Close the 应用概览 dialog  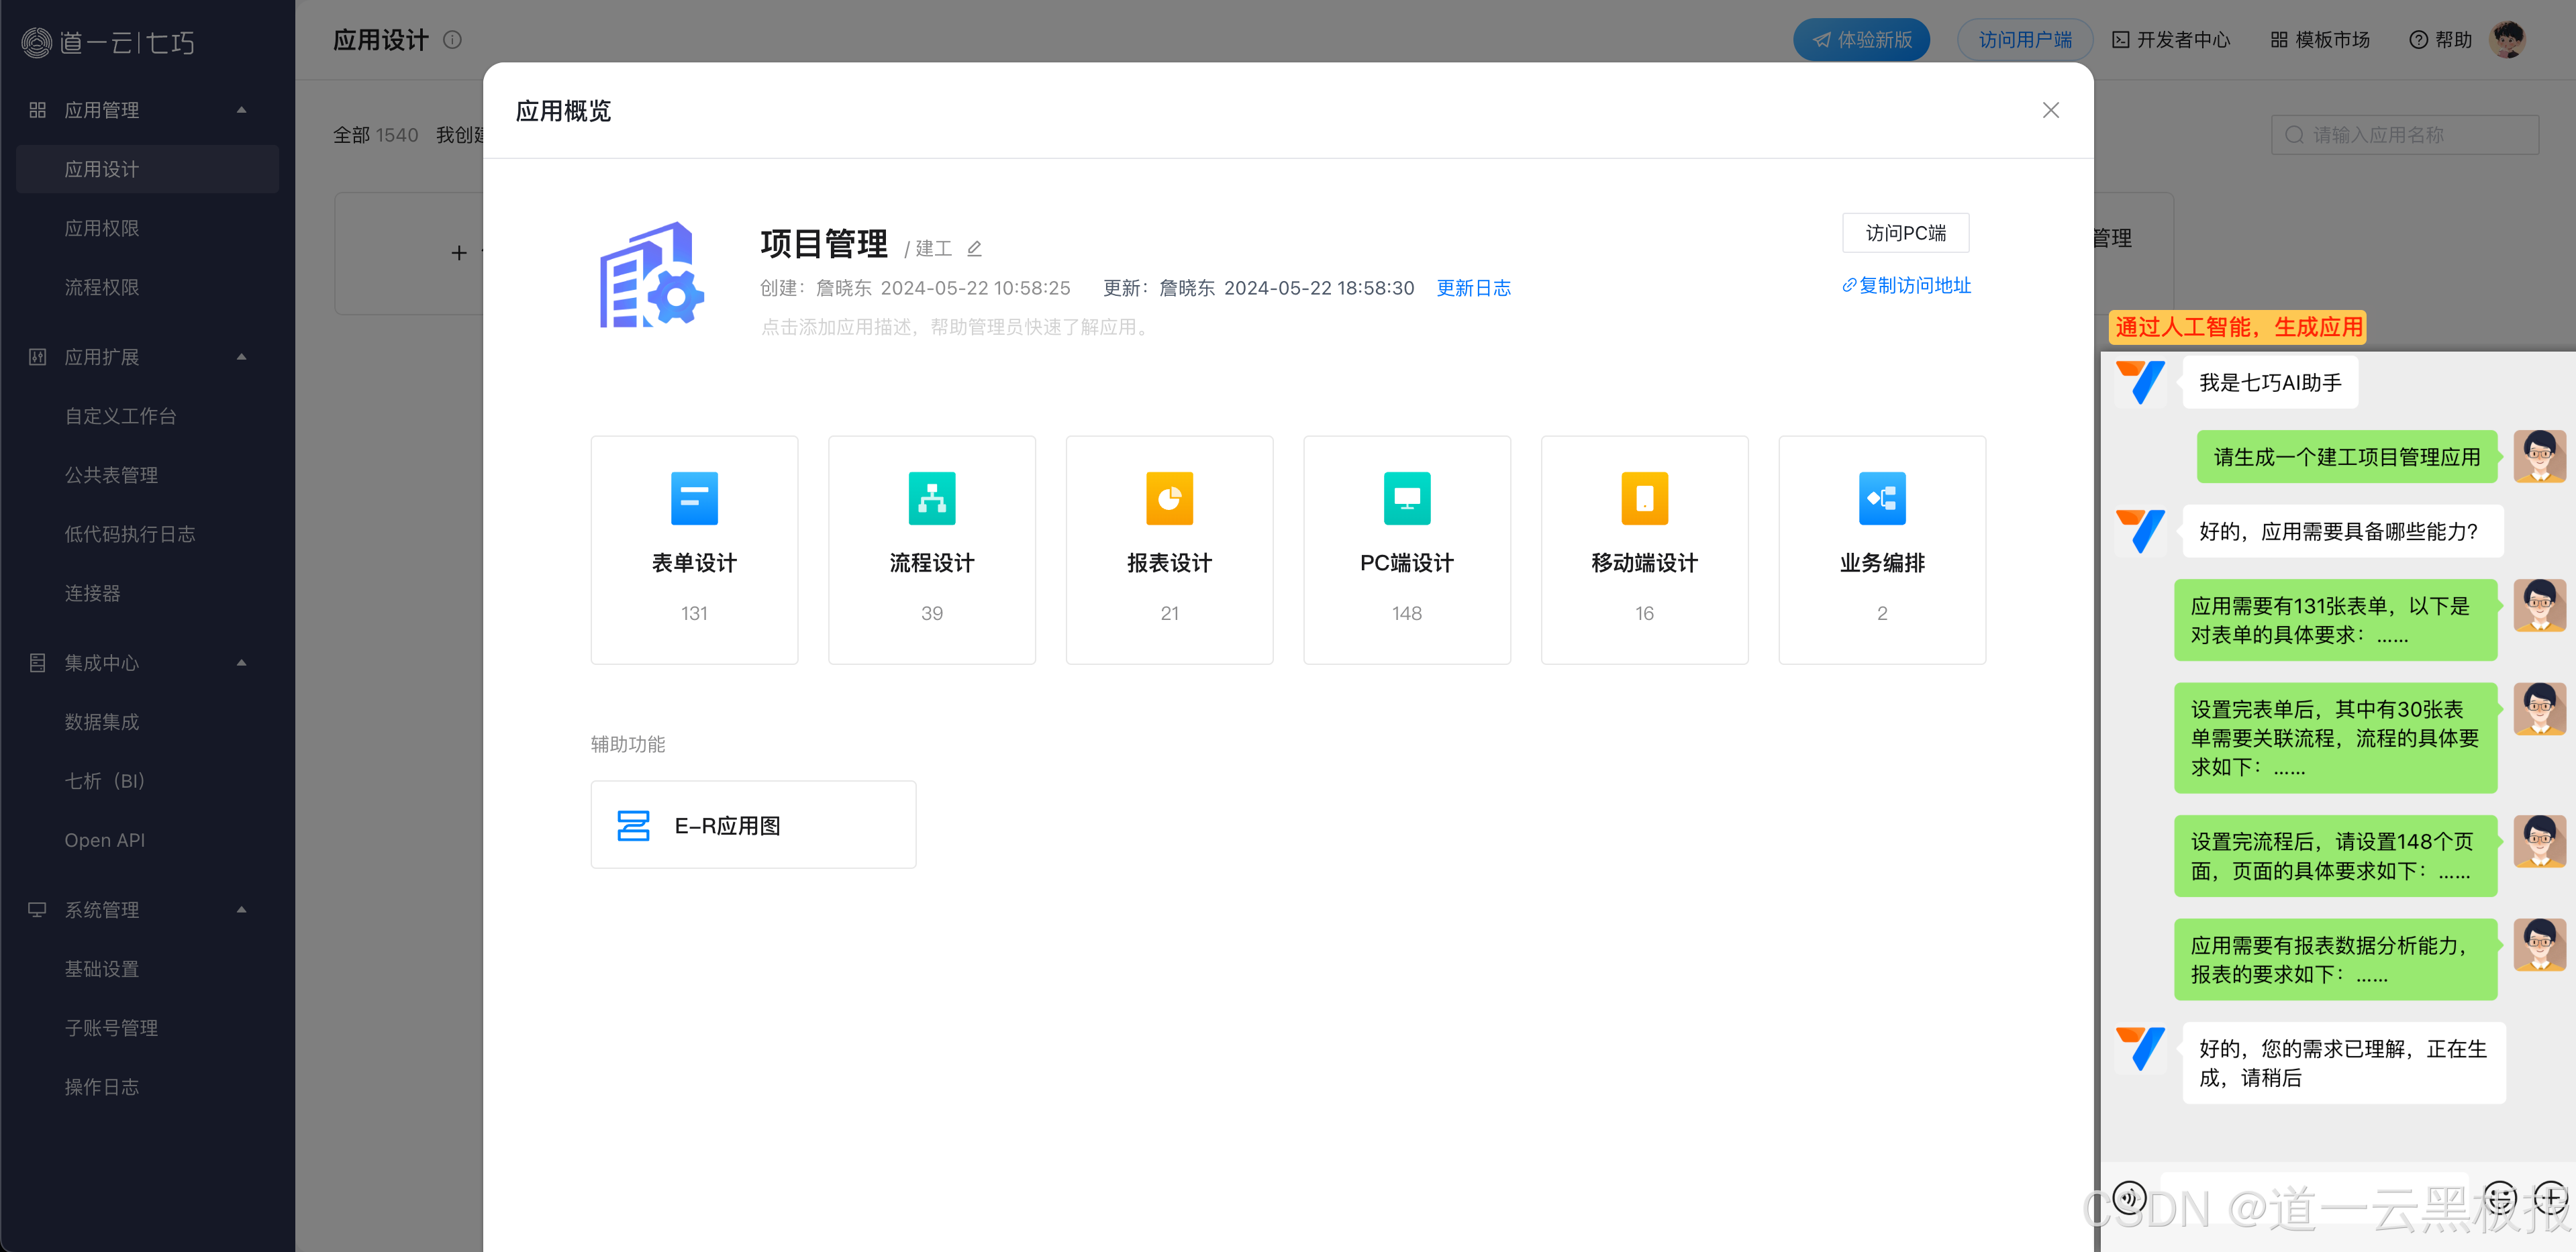[x=2050, y=110]
